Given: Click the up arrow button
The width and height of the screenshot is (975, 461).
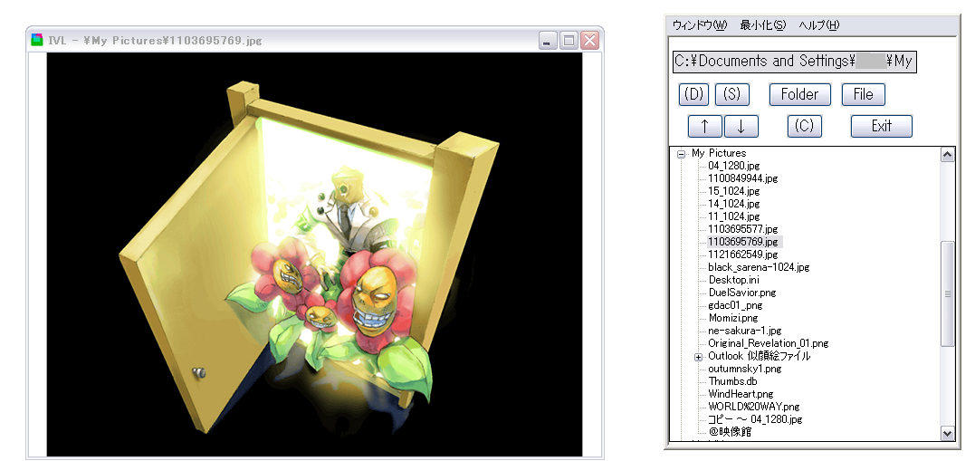Looking at the screenshot, I should (x=704, y=126).
